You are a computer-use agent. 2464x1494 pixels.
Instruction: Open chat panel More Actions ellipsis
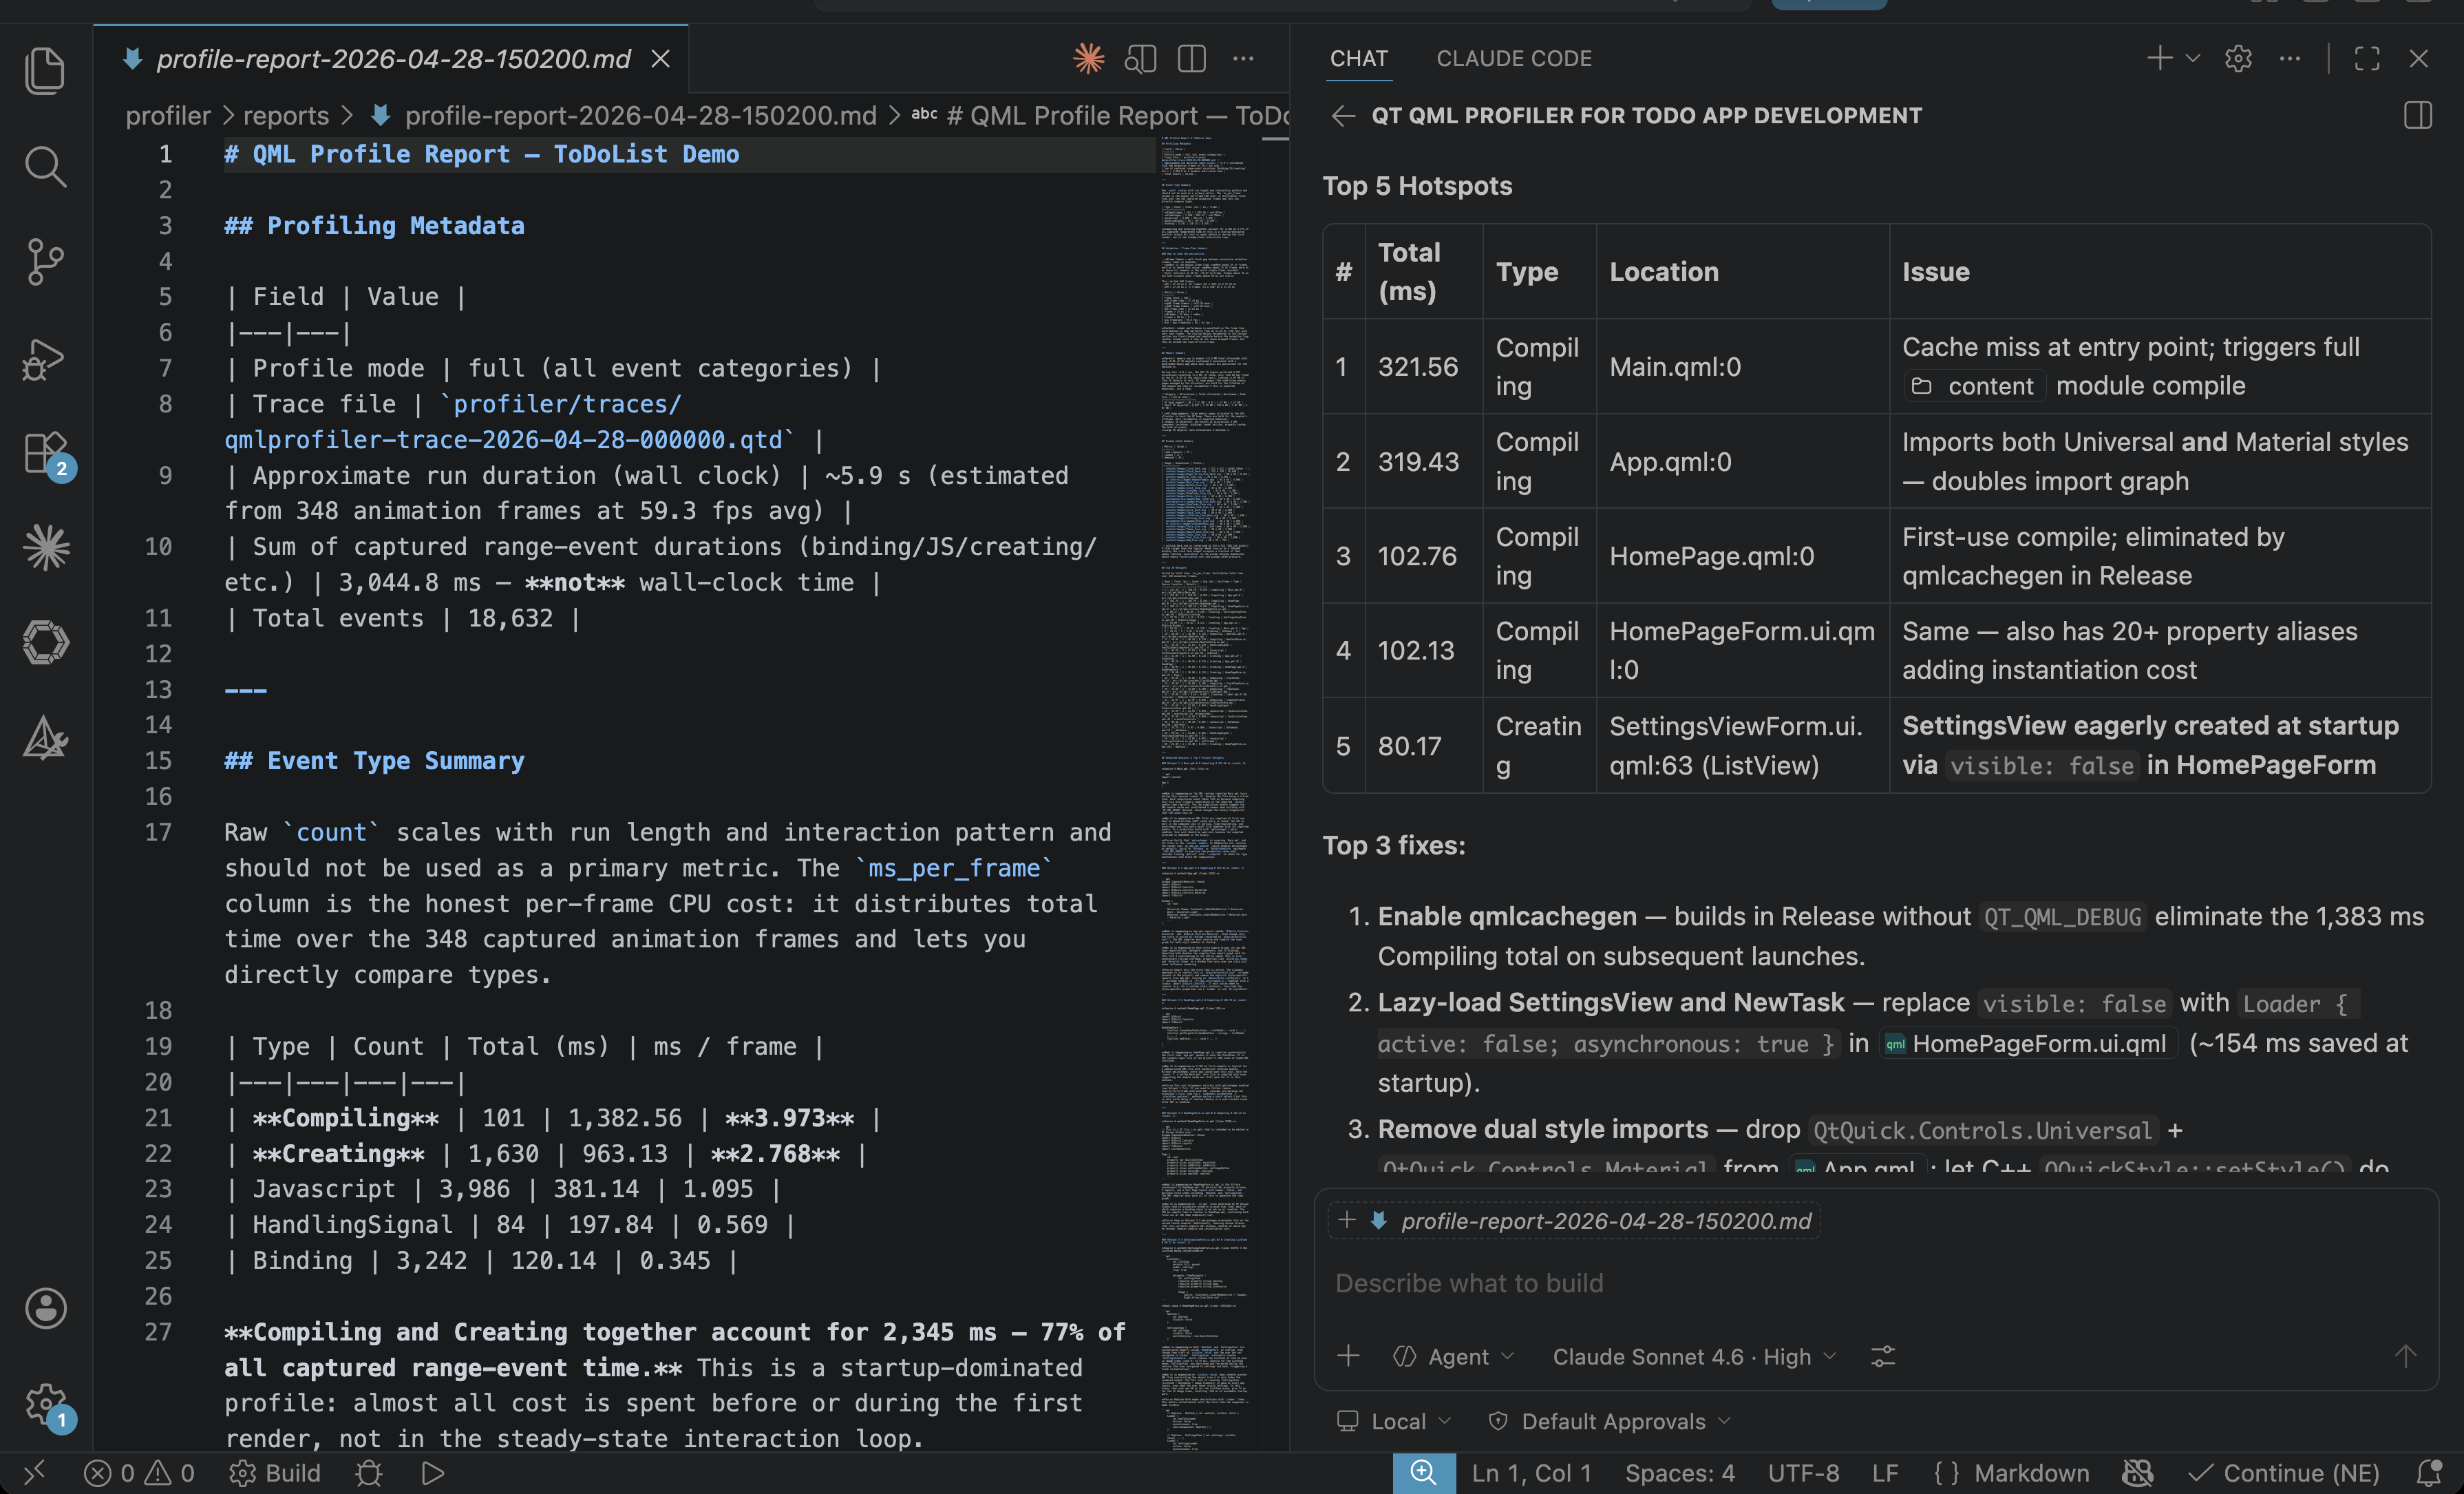(x=2290, y=59)
